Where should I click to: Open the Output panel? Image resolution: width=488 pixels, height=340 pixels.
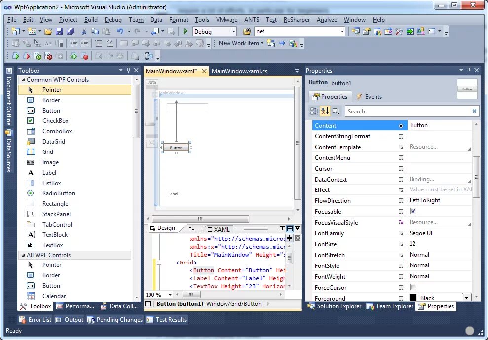(x=70, y=319)
